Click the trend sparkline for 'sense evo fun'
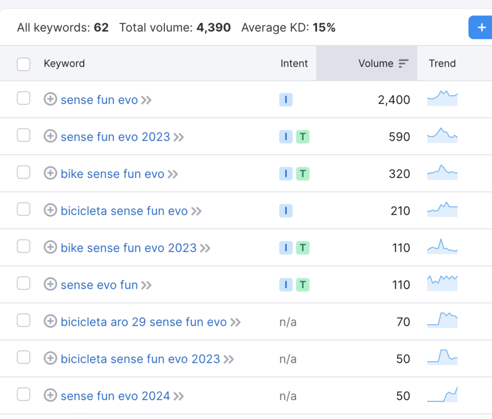 [442, 283]
